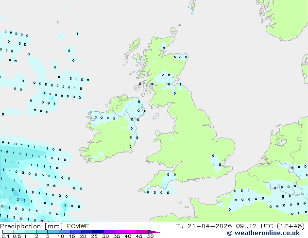Click the 2–5 mm legend color band

click(42, 232)
